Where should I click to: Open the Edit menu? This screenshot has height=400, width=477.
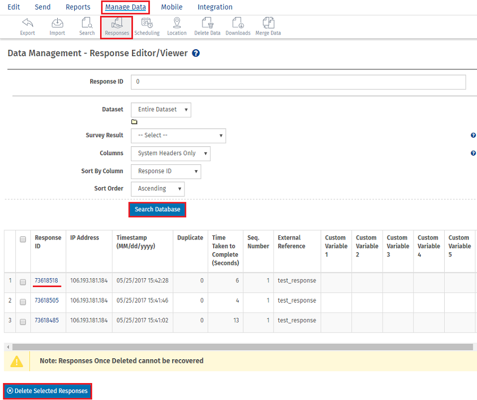pyautogui.click(x=14, y=7)
